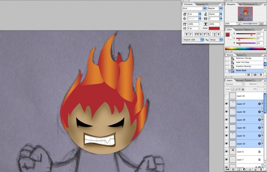Screen dimensions: 267x172
Task: Click Add layer mask icon
Action: click(239, 169)
